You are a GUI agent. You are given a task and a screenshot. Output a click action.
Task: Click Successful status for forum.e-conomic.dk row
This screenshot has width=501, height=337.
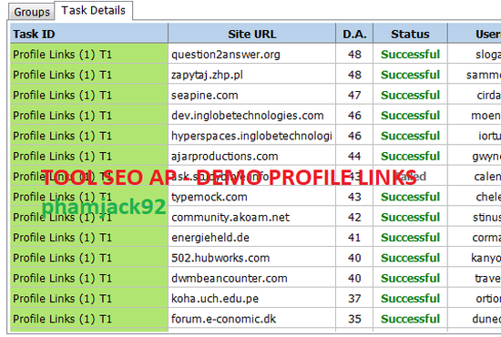point(410,319)
